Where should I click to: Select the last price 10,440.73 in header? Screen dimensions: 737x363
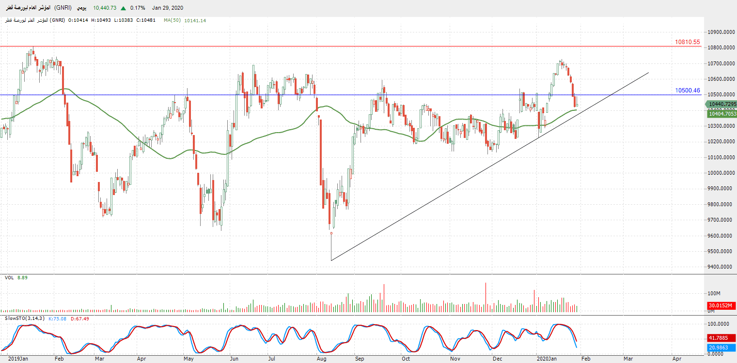pyautogui.click(x=105, y=8)
